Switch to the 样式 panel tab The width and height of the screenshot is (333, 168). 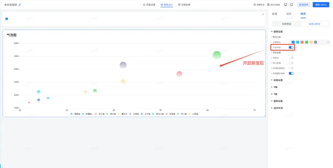pos(303,14)
